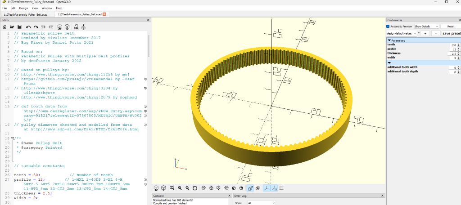Switch to the front view

pos(234,188)
